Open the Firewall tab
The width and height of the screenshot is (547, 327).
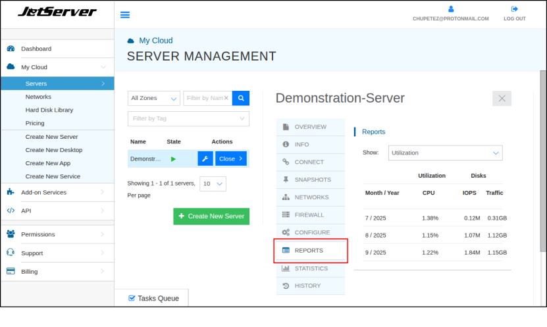click(310, 214)
